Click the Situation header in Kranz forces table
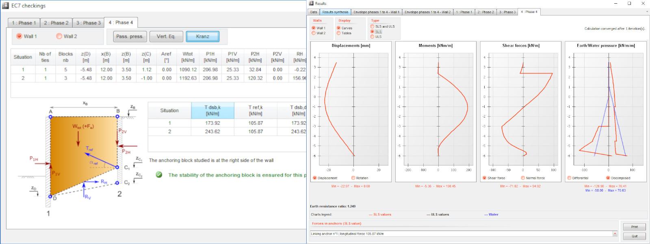 [x=169, y=110]
